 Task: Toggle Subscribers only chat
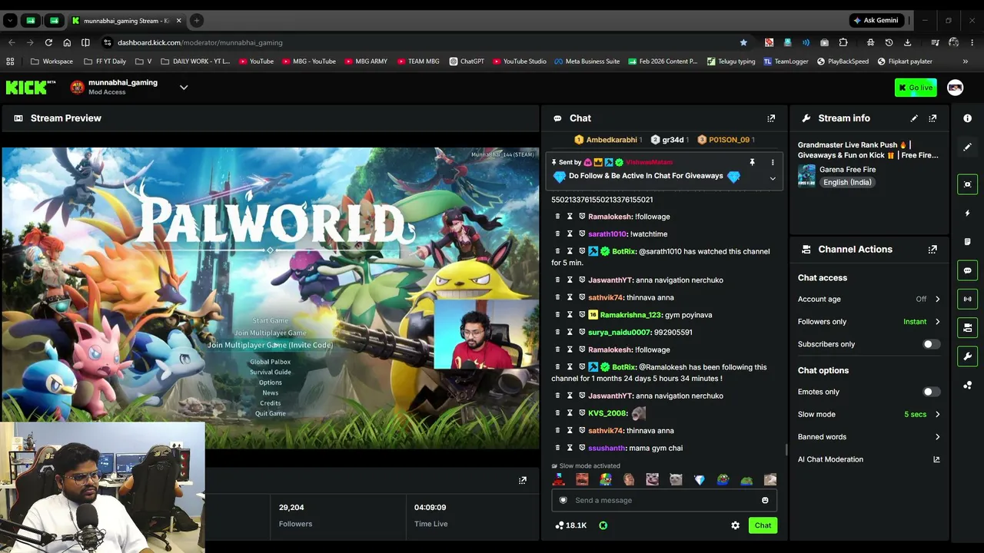point(931,344)
